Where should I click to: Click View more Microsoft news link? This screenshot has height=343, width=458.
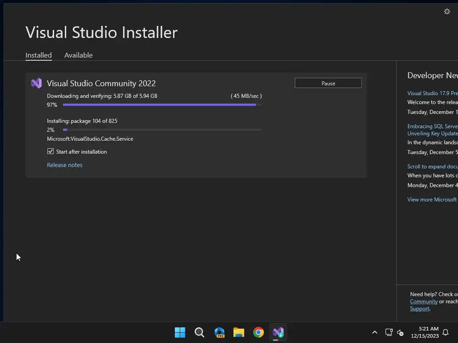[x=433, y=200]
